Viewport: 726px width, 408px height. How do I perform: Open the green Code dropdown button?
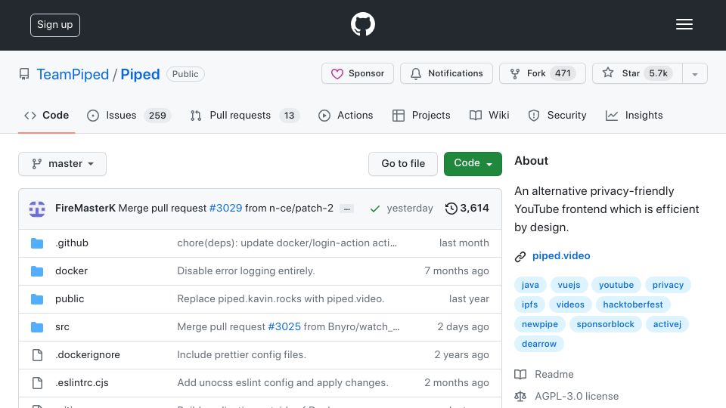(x=473, y=164)
